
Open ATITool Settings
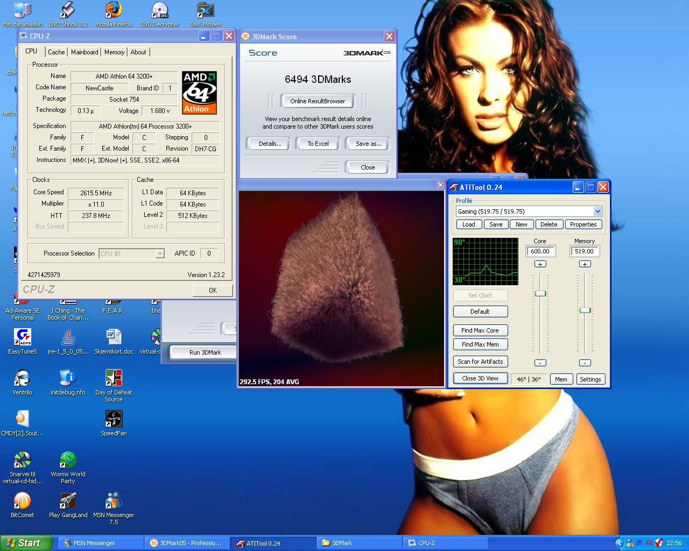[x=590, y=379]
